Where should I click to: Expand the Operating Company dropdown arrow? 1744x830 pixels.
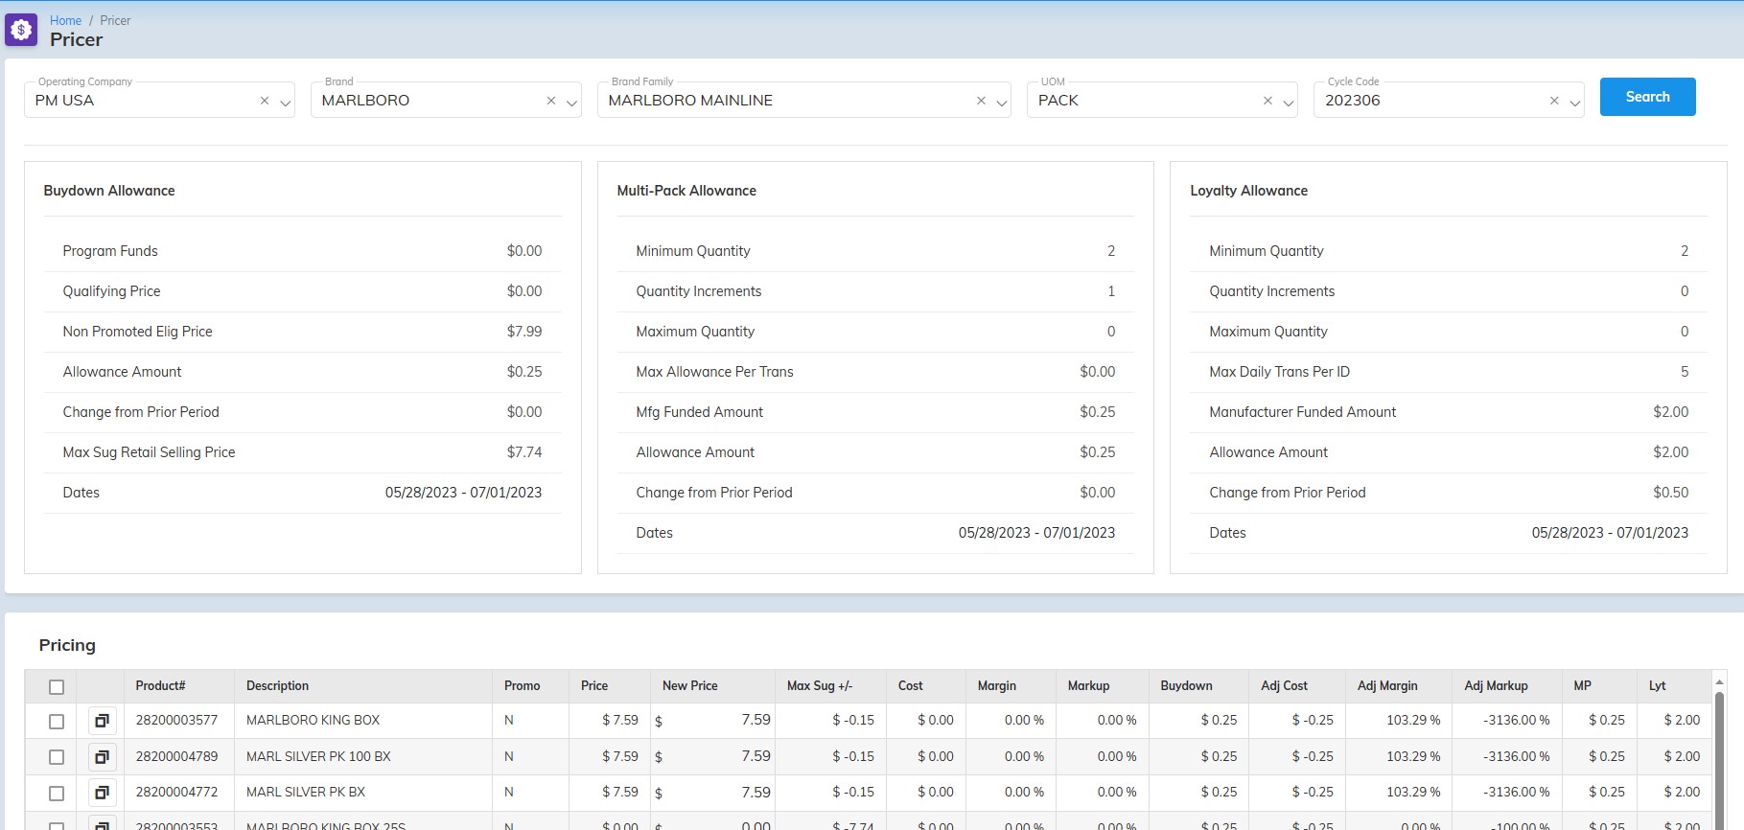tap(285, 103)
